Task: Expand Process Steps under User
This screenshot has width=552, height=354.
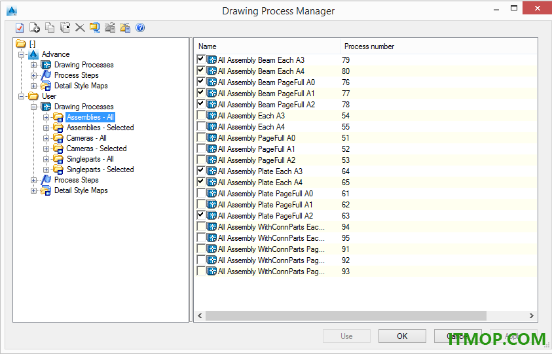Action: click(34, 180)
